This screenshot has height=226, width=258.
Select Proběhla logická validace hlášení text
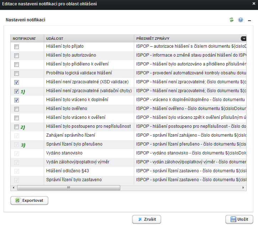click(x=79, y=73)
